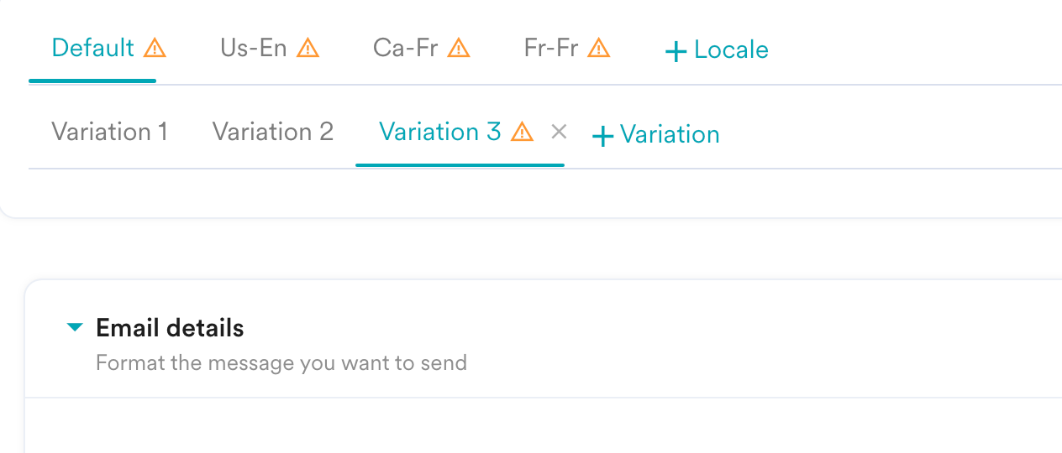Open the Variation 1 tab
Viewport: 1062px width, 453px height.
pos(109,132)
